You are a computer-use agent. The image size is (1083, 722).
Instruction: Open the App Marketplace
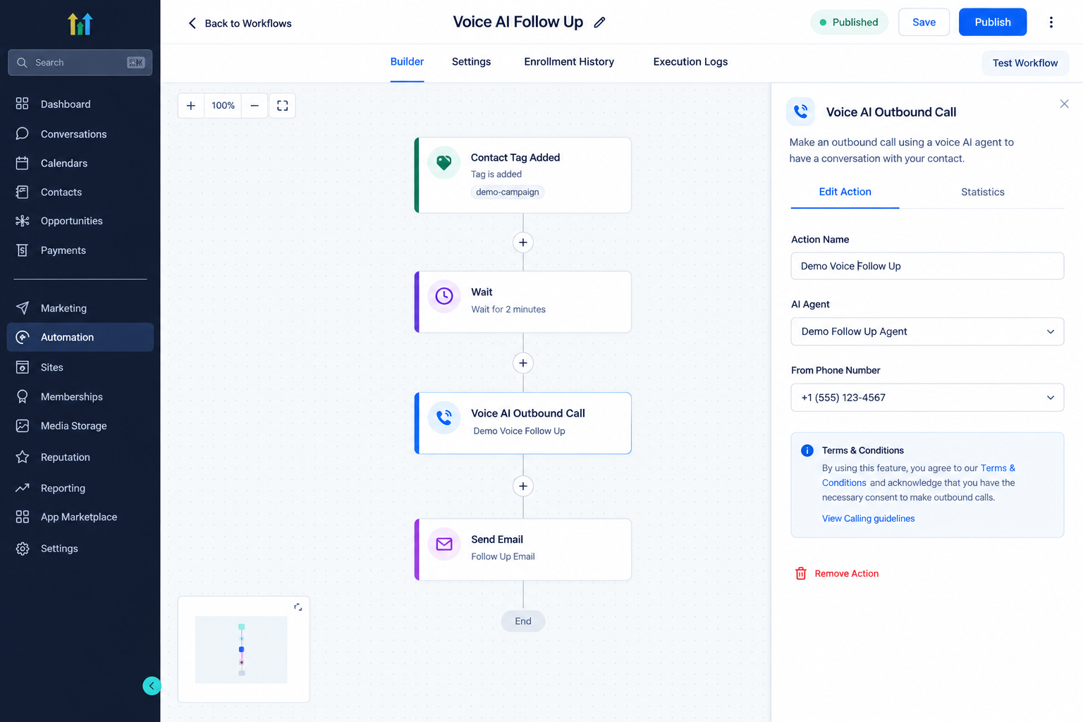tap(80, 517)
